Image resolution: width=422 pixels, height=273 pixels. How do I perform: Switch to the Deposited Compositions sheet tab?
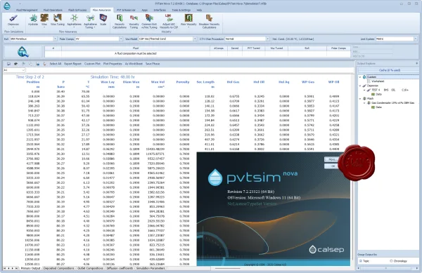[x=58, y=268]
